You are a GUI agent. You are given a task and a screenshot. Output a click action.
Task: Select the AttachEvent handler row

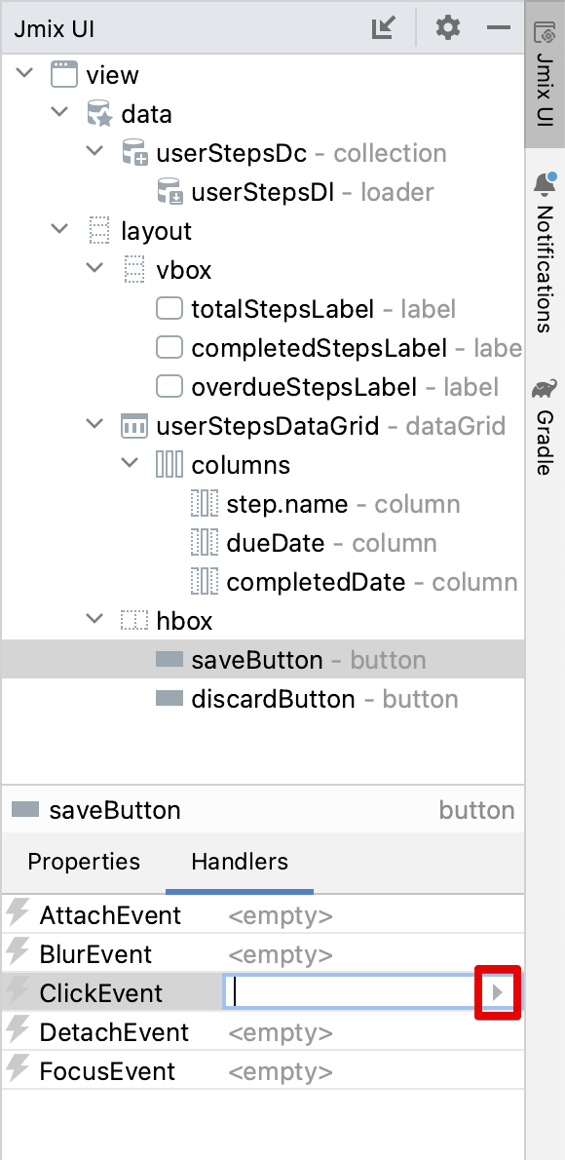[263, 915]
